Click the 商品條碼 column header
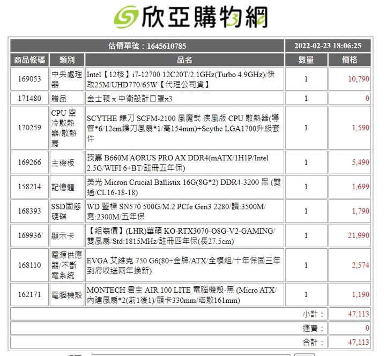 tap(29, 60)
